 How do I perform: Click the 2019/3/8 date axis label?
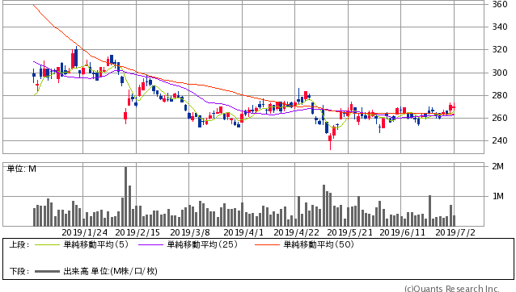[x=190, y=232]
